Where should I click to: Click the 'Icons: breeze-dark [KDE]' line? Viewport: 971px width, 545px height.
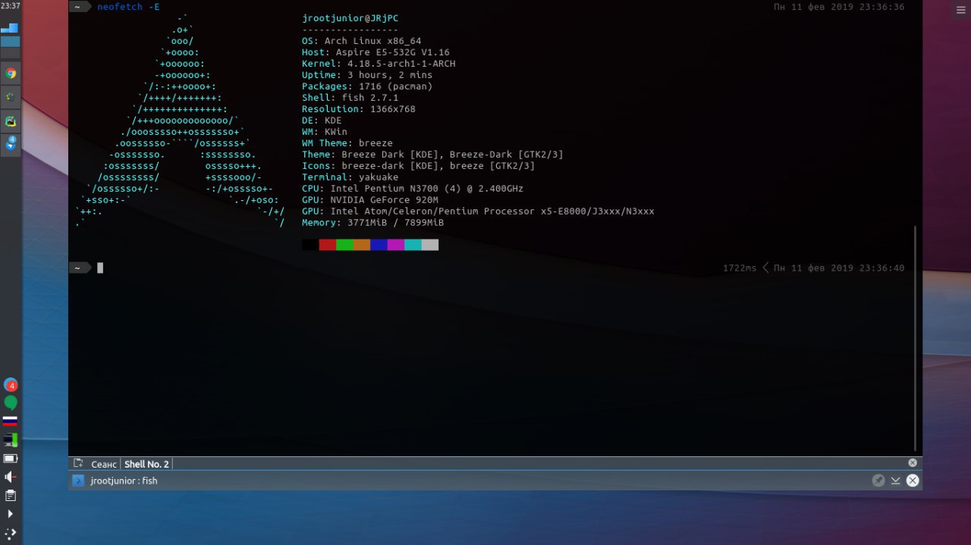pyautogui.click(x=418, y=166)
